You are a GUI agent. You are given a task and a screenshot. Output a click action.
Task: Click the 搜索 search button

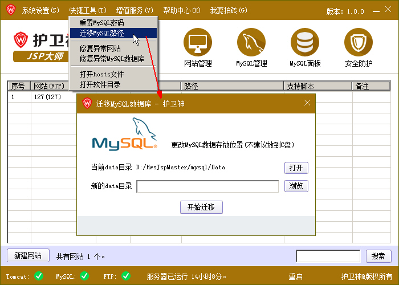pyautogui.click(x=378, y=256)
